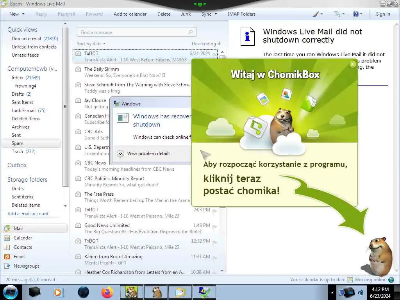Select the Outbox folder
400x300 pixels.
[17, 165]
